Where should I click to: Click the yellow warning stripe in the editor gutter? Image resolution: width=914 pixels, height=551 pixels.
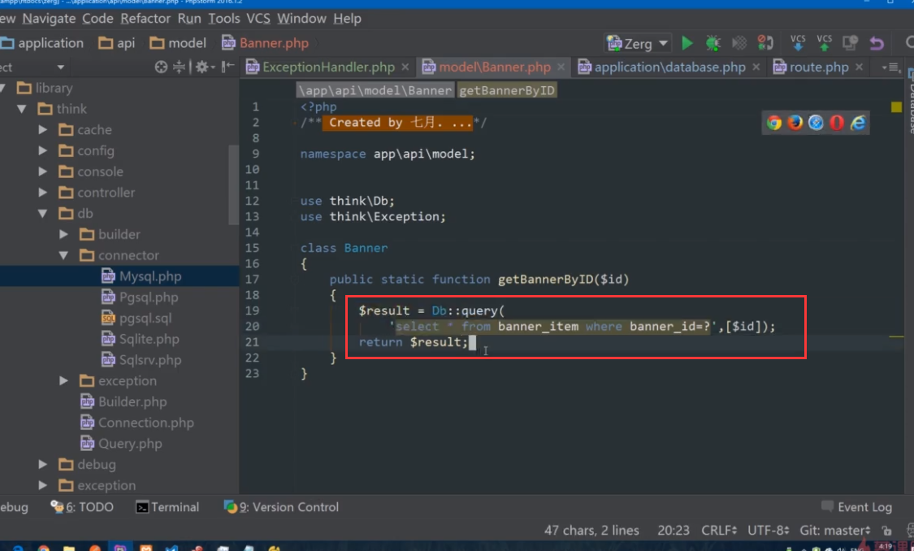[x=896, y=337]
